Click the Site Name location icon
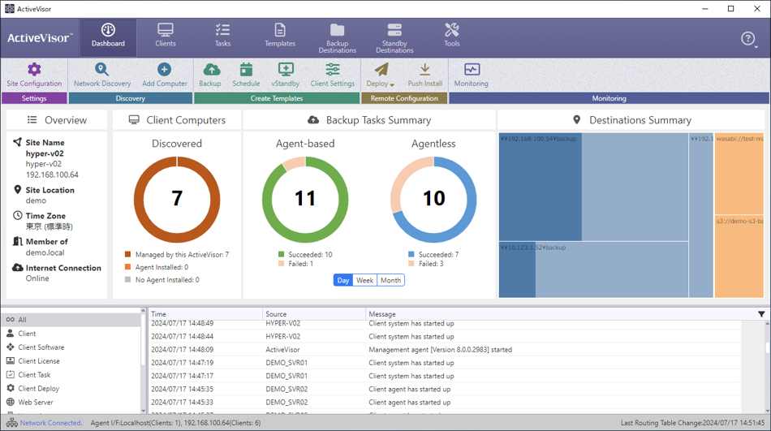This screenshot has height=431, width=771. click(x=17, y=142)
